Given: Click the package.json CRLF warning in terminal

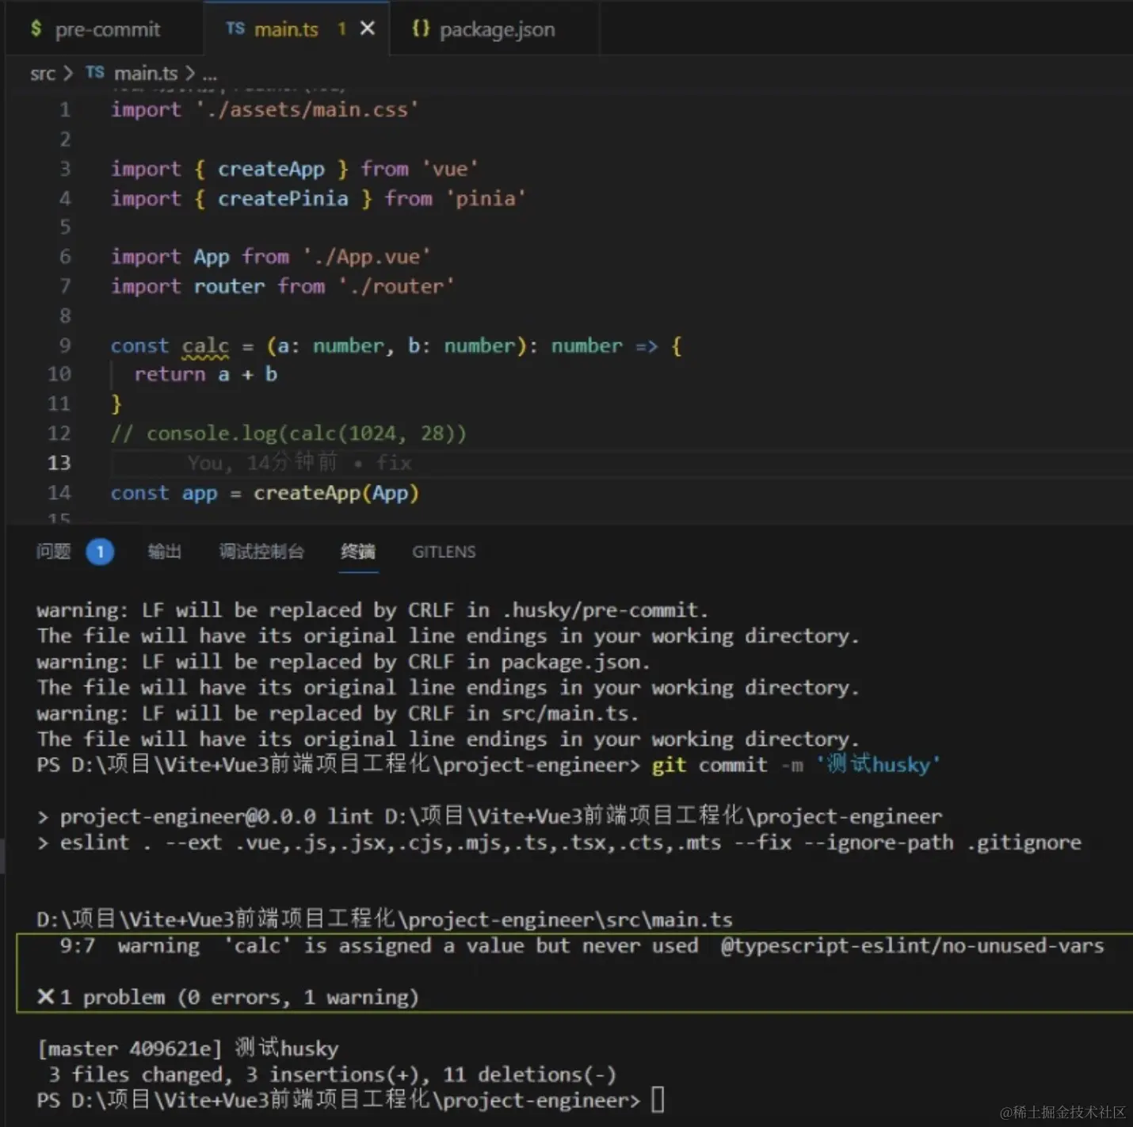Looking at the screenshot, I should click(344, 662).
